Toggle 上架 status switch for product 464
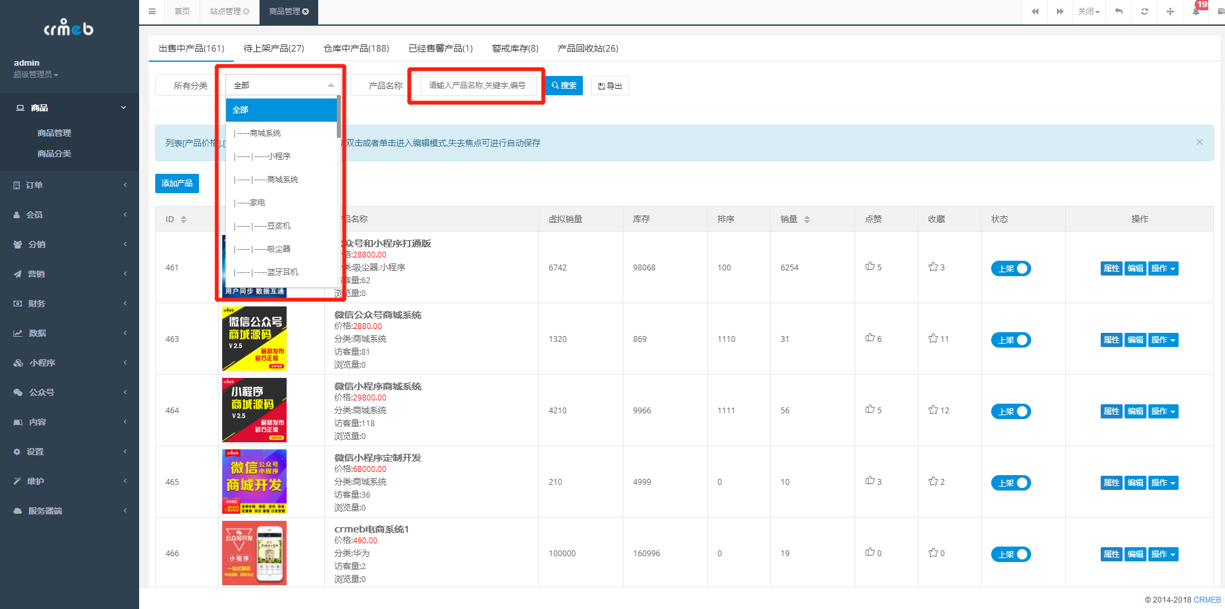The width and height of the screenshot is (1225, 609). coord(1011,411)
